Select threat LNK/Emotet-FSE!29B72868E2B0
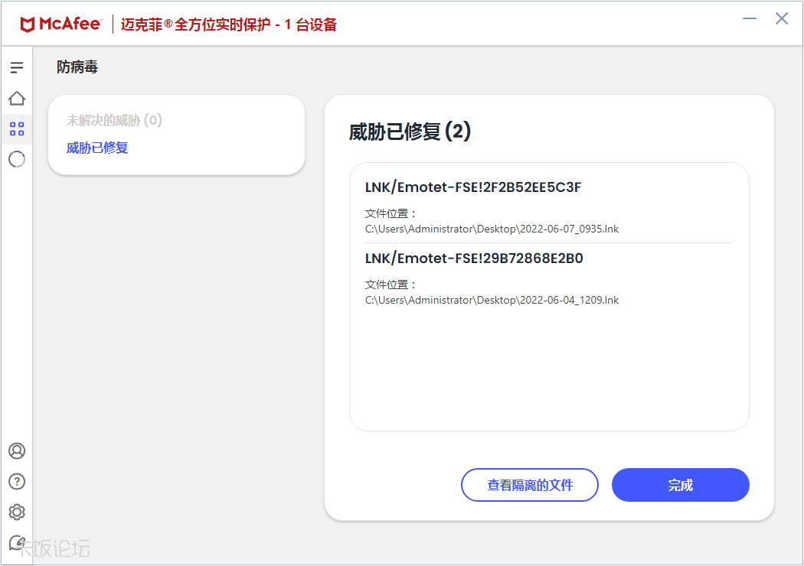The width and height of the screenshot is (804, 566). pyautogui.click(x=474, y=259)
